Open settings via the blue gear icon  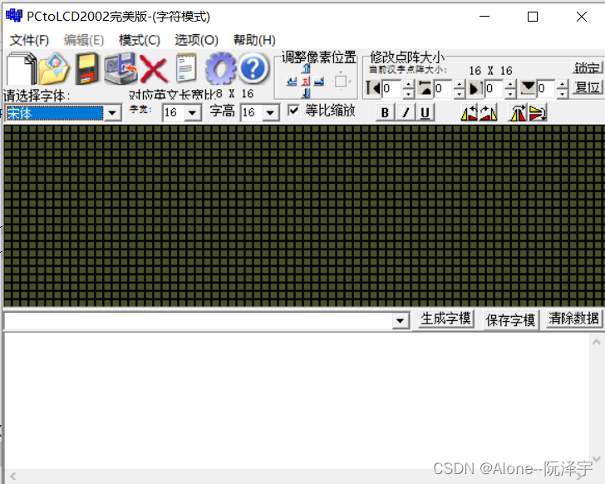coord(220,69)
